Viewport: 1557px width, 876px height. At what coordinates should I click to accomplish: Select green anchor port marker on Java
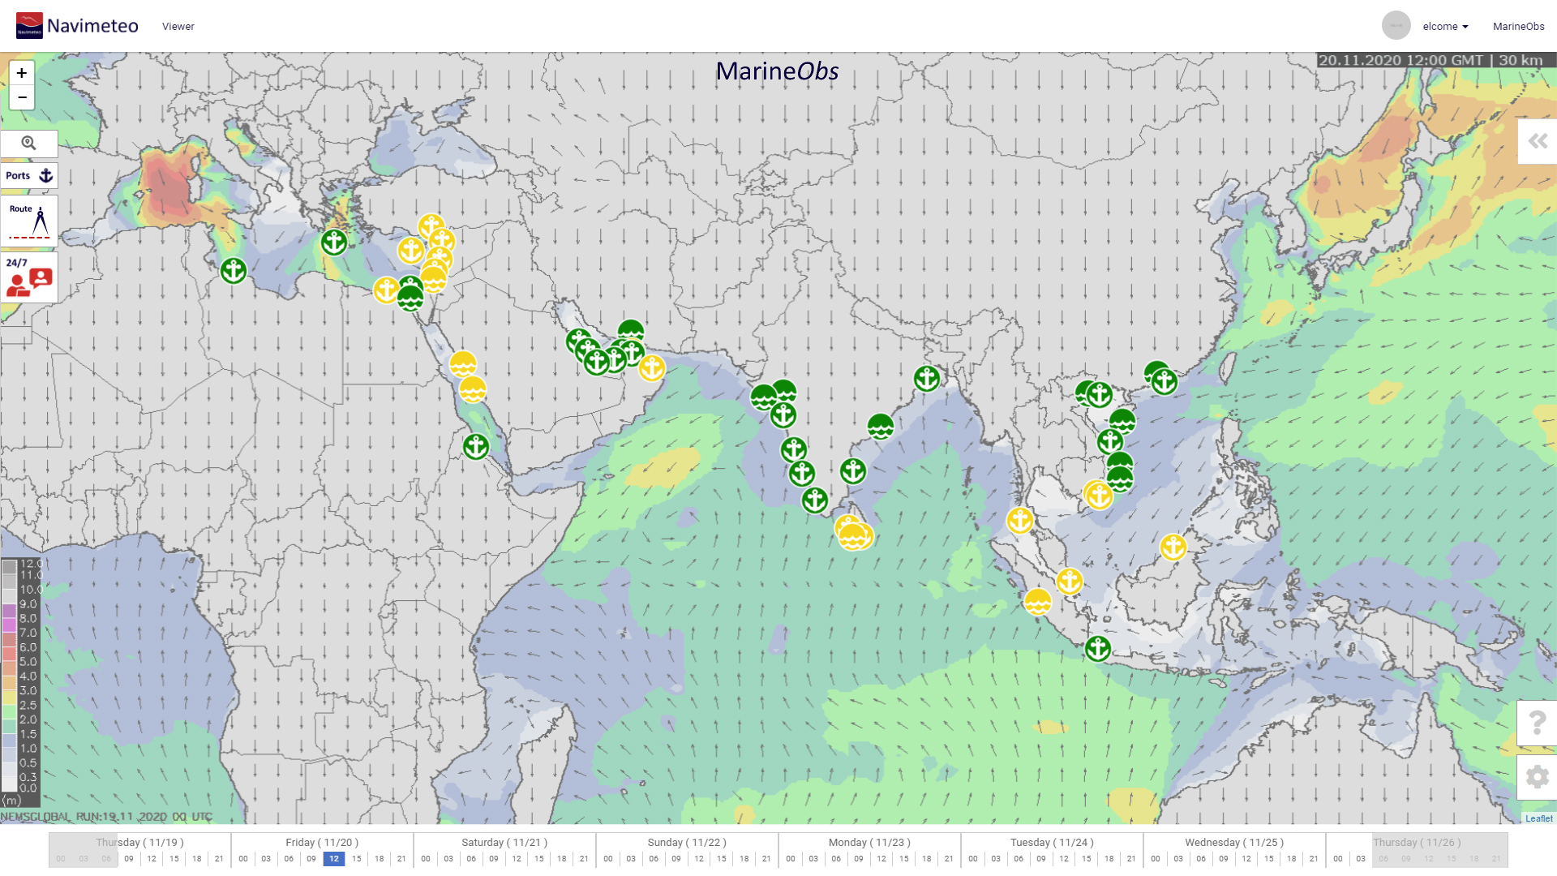click(1098, 649)
